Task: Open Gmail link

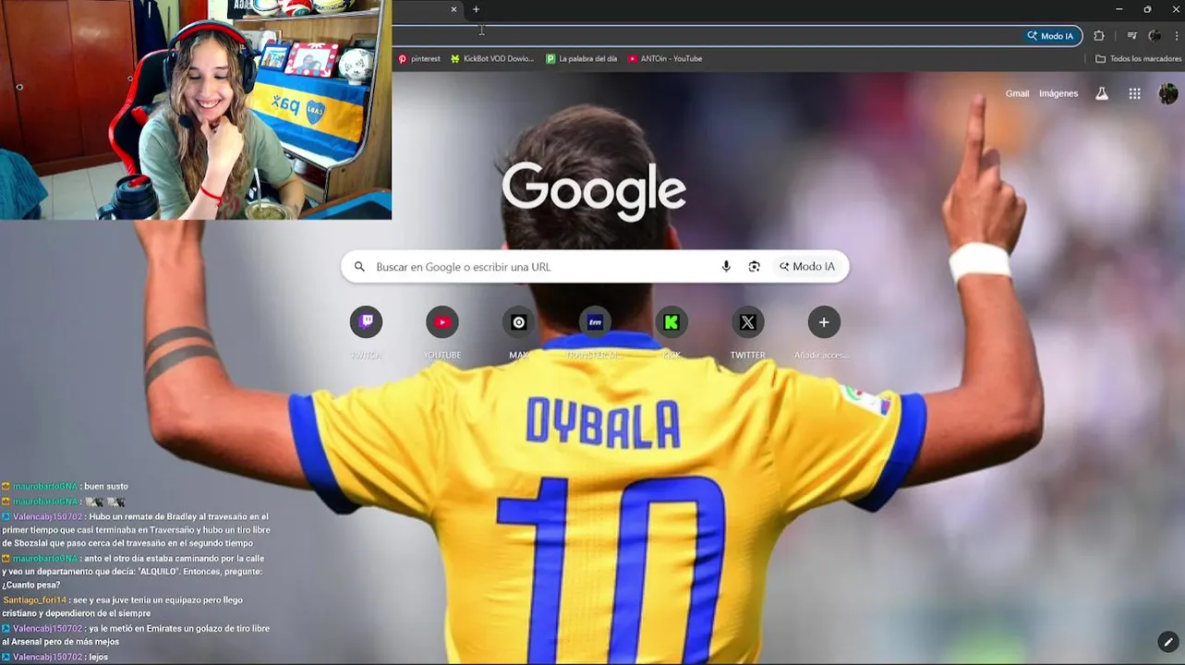Action: click(1017, 93)
